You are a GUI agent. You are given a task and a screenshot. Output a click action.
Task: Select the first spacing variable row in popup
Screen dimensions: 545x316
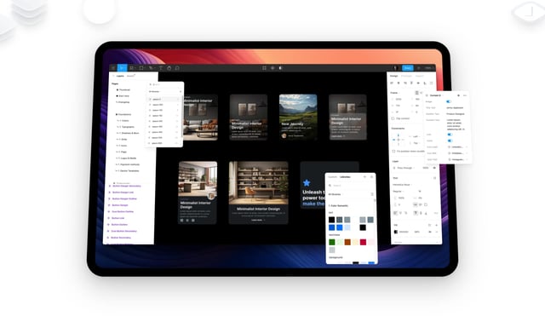[163, 99]
